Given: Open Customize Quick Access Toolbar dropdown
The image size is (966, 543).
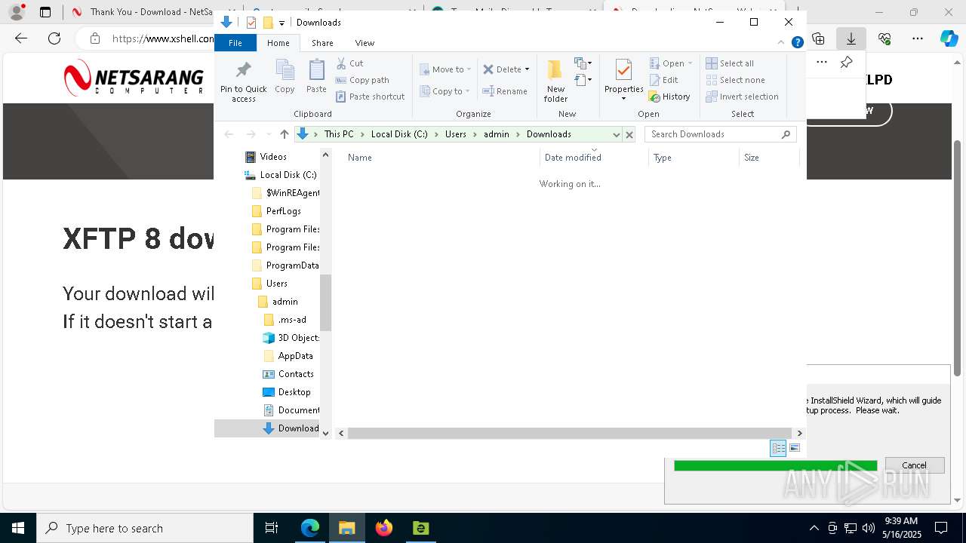Looking at the screenshot, I should (281, 23).
